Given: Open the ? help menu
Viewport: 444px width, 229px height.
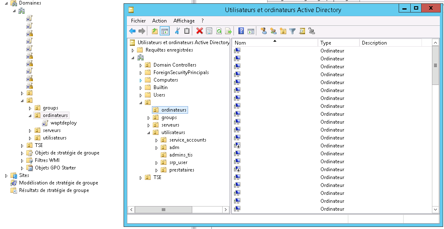Looking at the screenshot, I should coord(203,21).
